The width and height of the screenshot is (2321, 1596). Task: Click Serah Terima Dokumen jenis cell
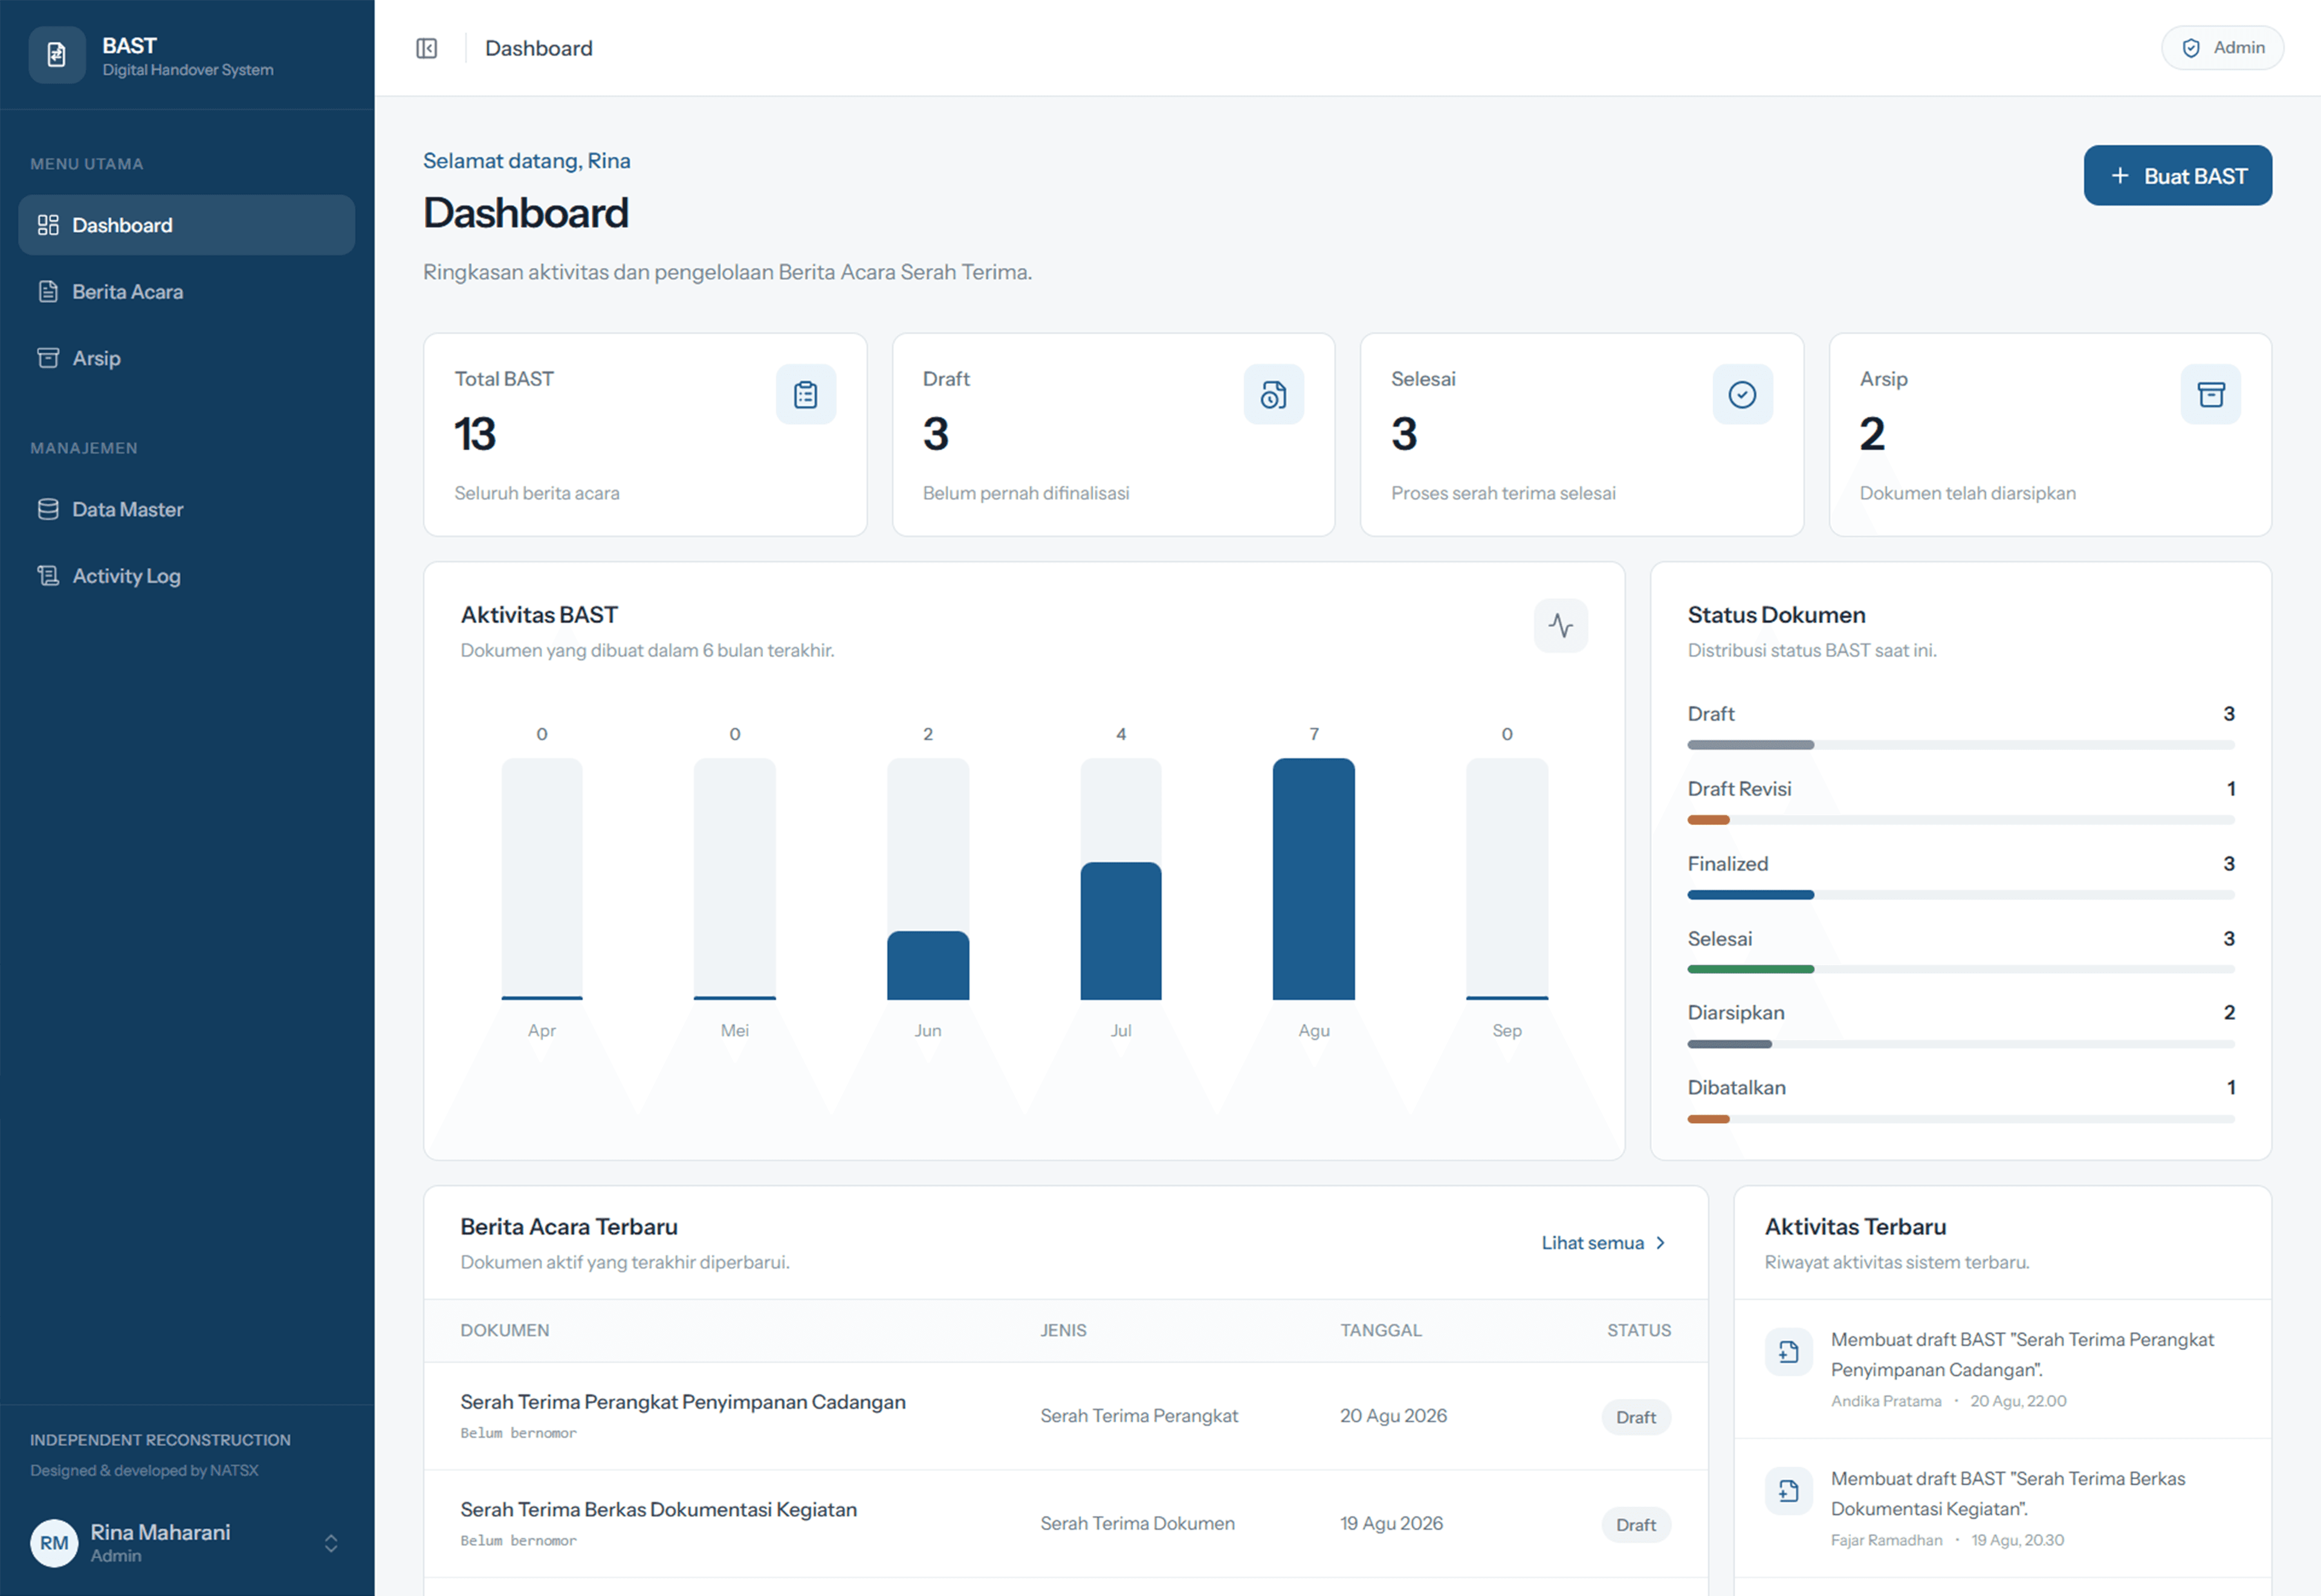click(1138, 1524)
